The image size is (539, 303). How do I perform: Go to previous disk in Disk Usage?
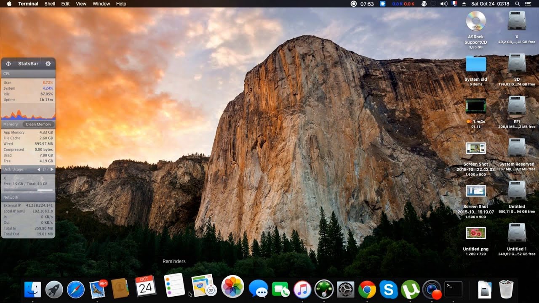(x=39, y=169)
